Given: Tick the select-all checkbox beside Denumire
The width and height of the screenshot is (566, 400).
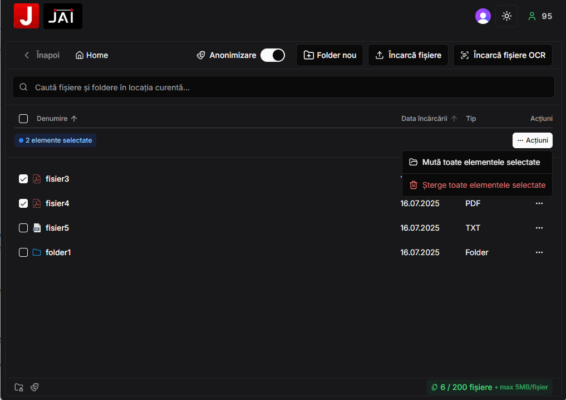Looking at the screenshot, I should coord(23,119).
